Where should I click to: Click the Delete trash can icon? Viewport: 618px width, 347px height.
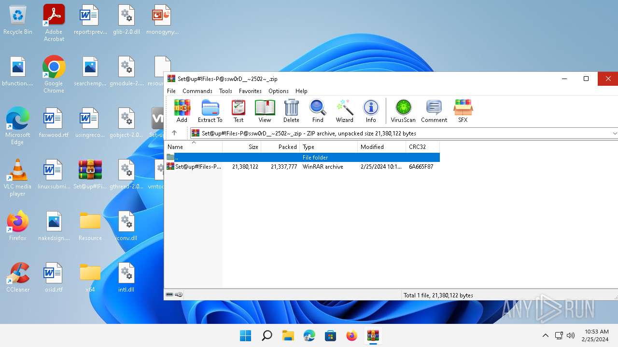tap(291, 111)
